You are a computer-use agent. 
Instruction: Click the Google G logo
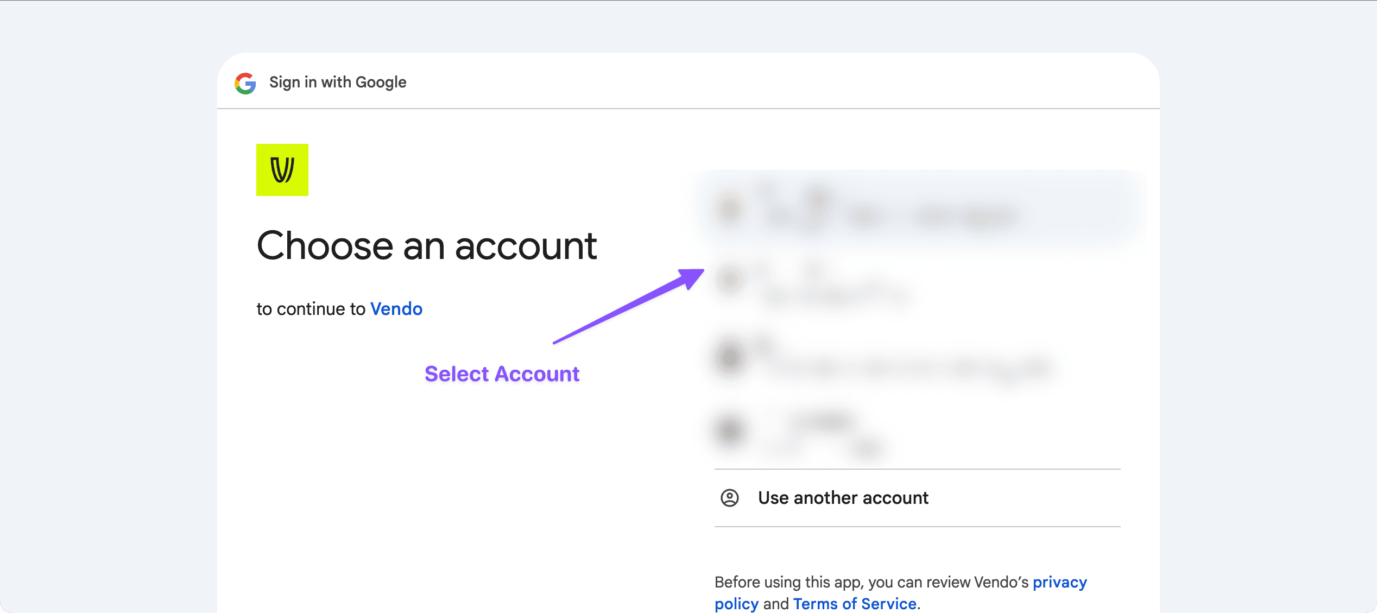[245, 83]
